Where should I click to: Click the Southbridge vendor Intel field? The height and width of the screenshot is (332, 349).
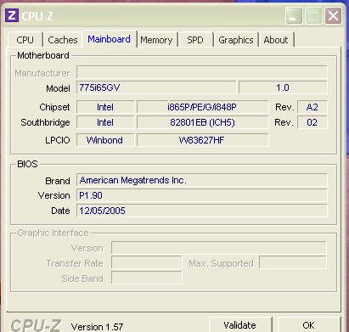point(105,122)
